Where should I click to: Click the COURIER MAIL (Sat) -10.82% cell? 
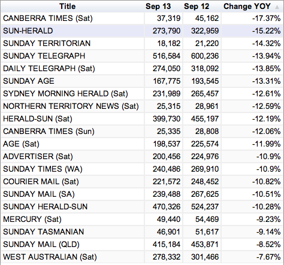pos(252,182)
